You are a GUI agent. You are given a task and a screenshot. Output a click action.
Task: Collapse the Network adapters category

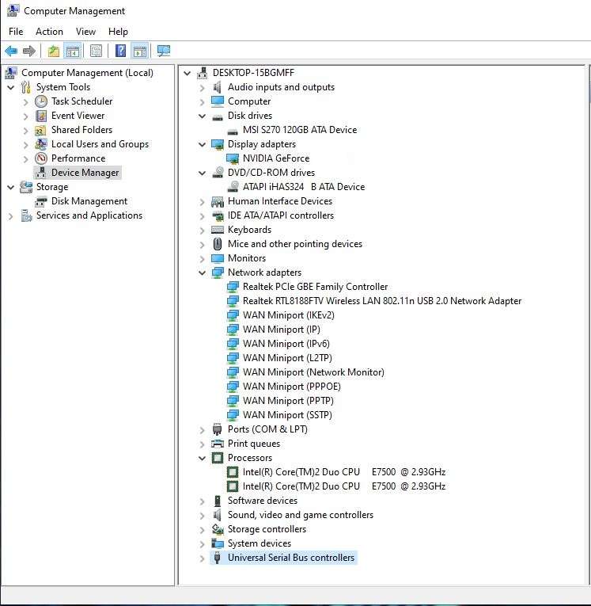coord(203,273)
